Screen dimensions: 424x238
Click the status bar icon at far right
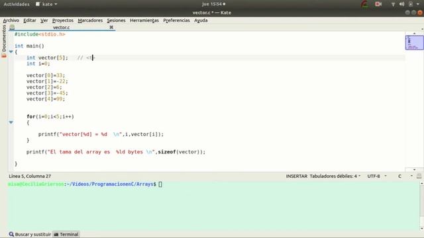[419, 177]
